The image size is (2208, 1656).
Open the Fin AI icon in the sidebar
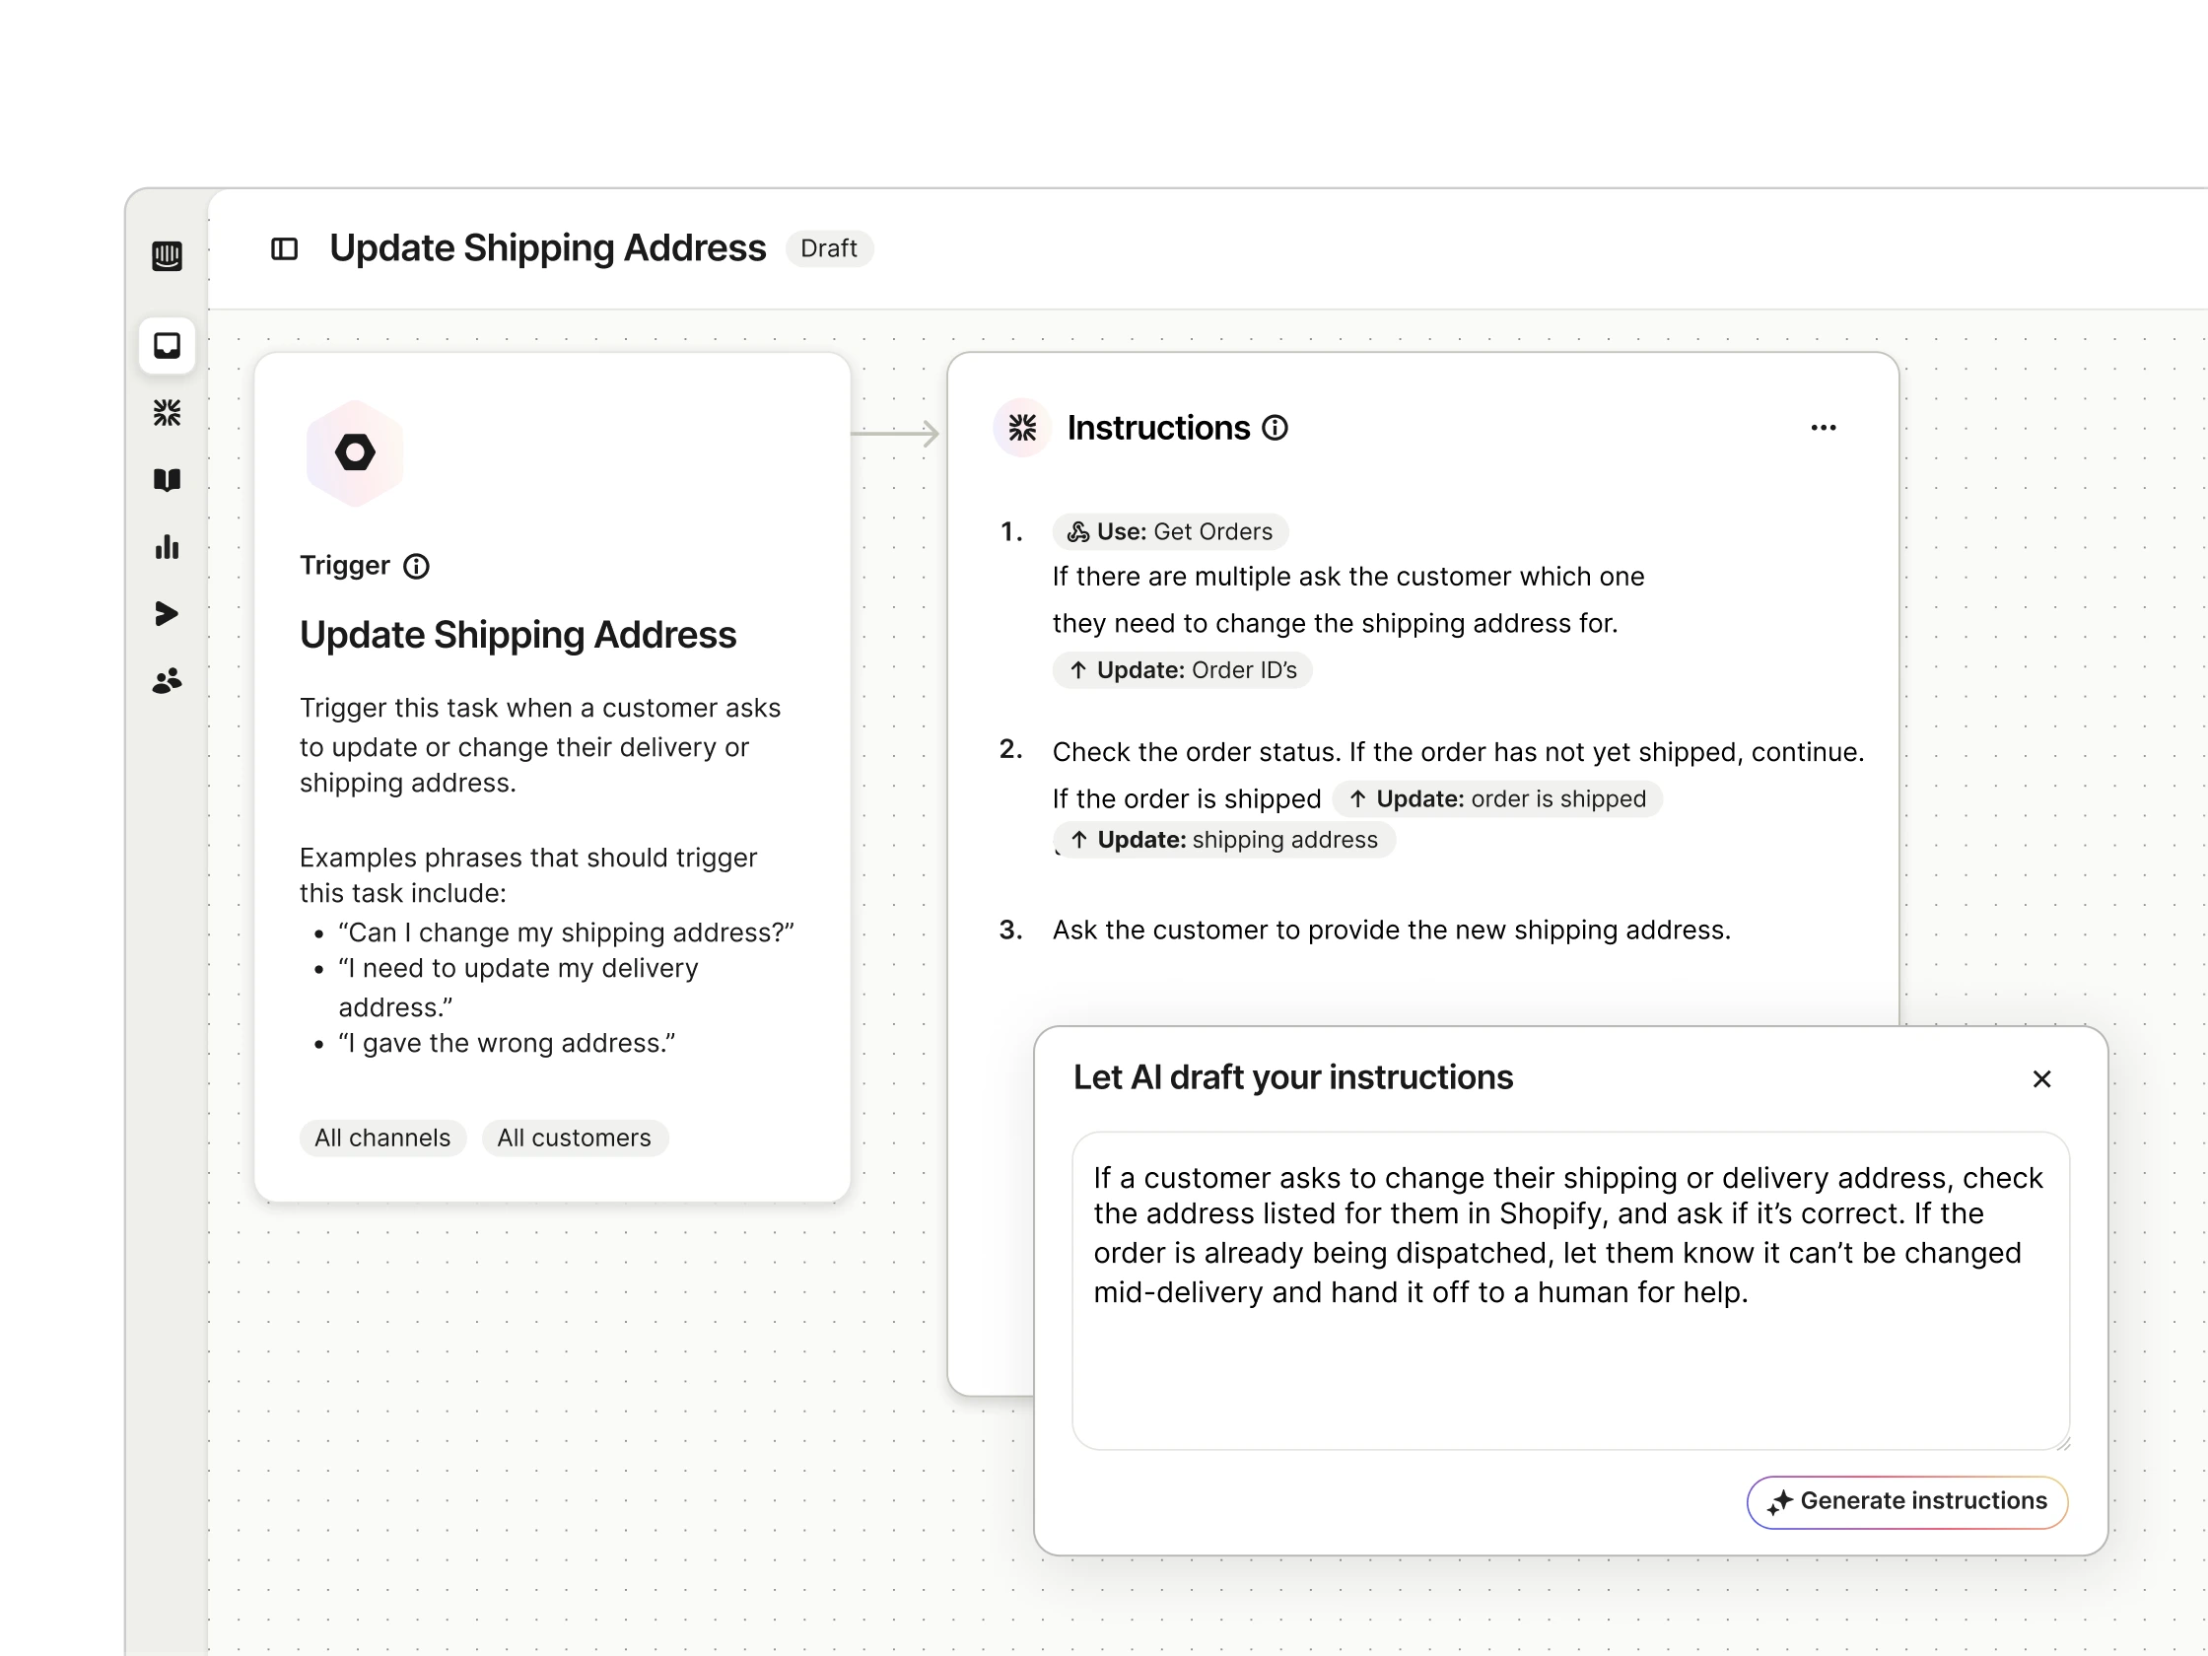click(x=168, y=412)
